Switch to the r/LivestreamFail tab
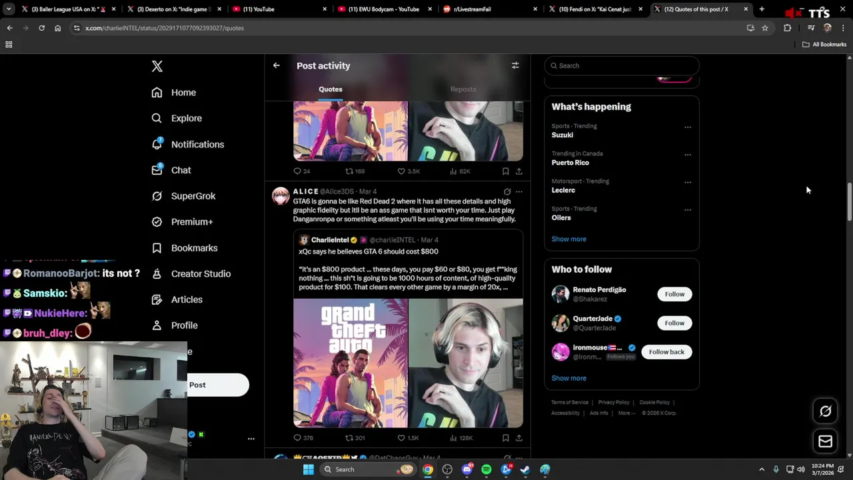853x480 pixels. [x=490, y=9]
